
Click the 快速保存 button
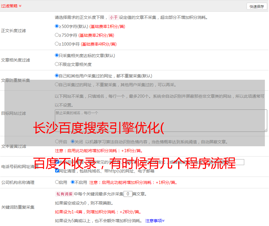pos(257,6)
